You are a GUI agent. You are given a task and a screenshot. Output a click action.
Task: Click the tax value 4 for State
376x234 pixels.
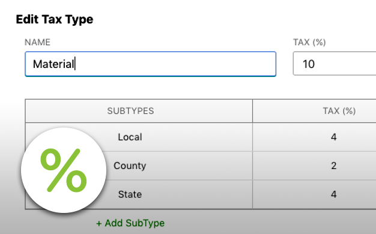point(333,194)
